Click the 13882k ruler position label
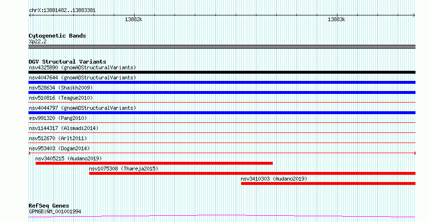Image resolution: width=429 pixels, height=222 pixels. (x=134, y=20)
